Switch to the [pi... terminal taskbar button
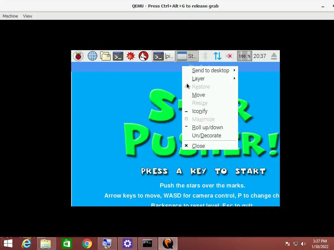The height and width of the screenshot is (250, 334). point(164,56)
